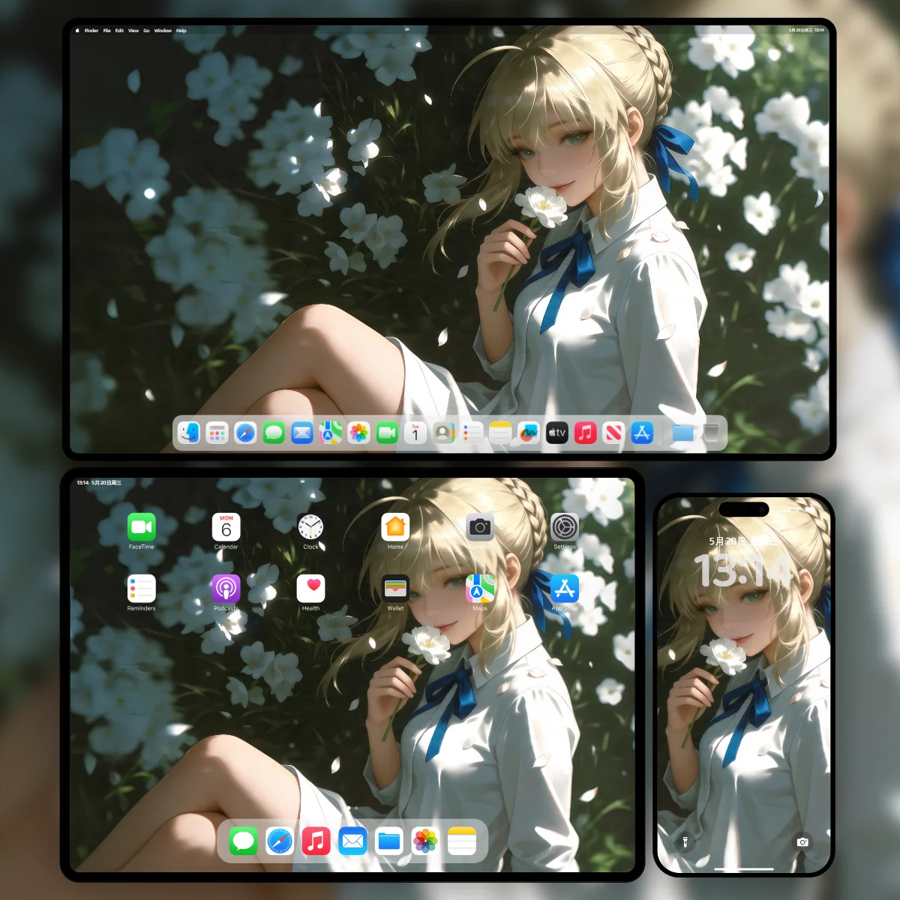Open the Wallet app on iPad

(395, 589)
